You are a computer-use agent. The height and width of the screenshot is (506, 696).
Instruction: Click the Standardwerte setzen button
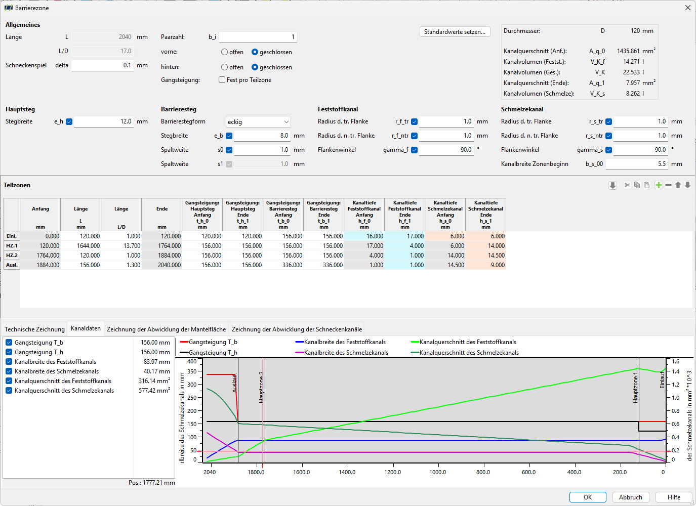coord(455,32)
